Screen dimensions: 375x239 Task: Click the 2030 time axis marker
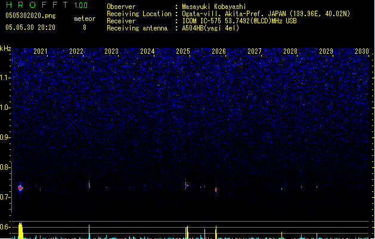coord(362,51)
